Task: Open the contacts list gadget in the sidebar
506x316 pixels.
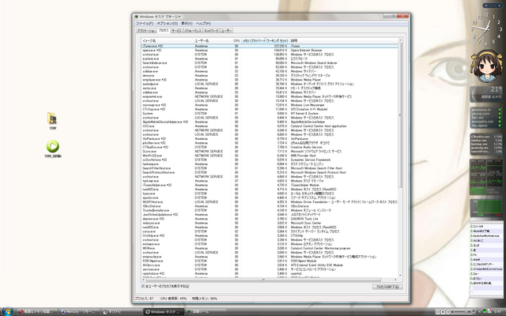Action: point(486,259)
